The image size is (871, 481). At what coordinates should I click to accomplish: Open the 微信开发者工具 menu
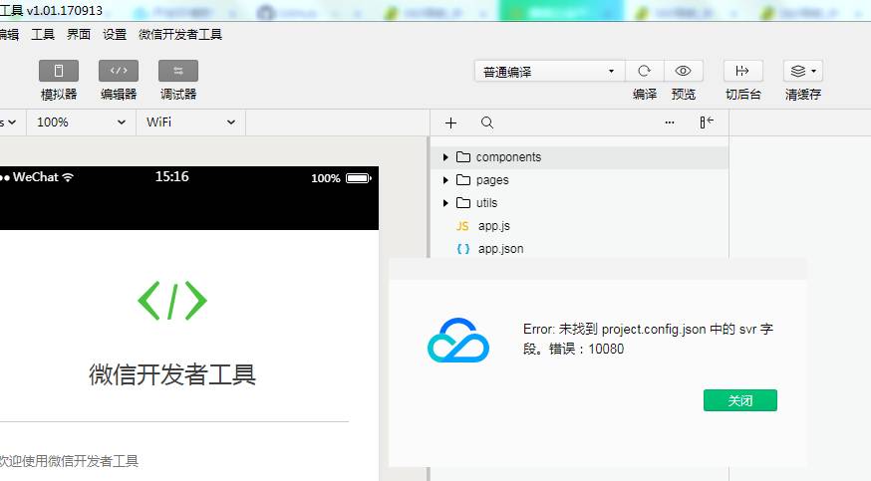(180, 35)
